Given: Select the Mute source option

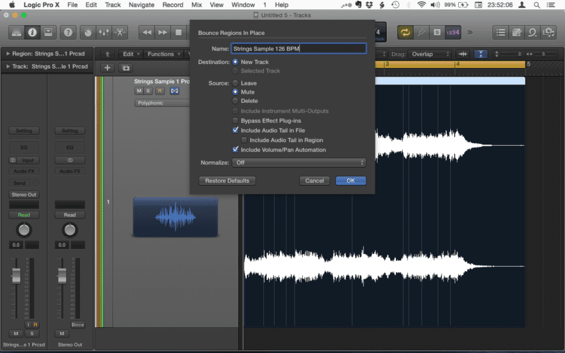Looking at the screenshot, I should (235, 92).
